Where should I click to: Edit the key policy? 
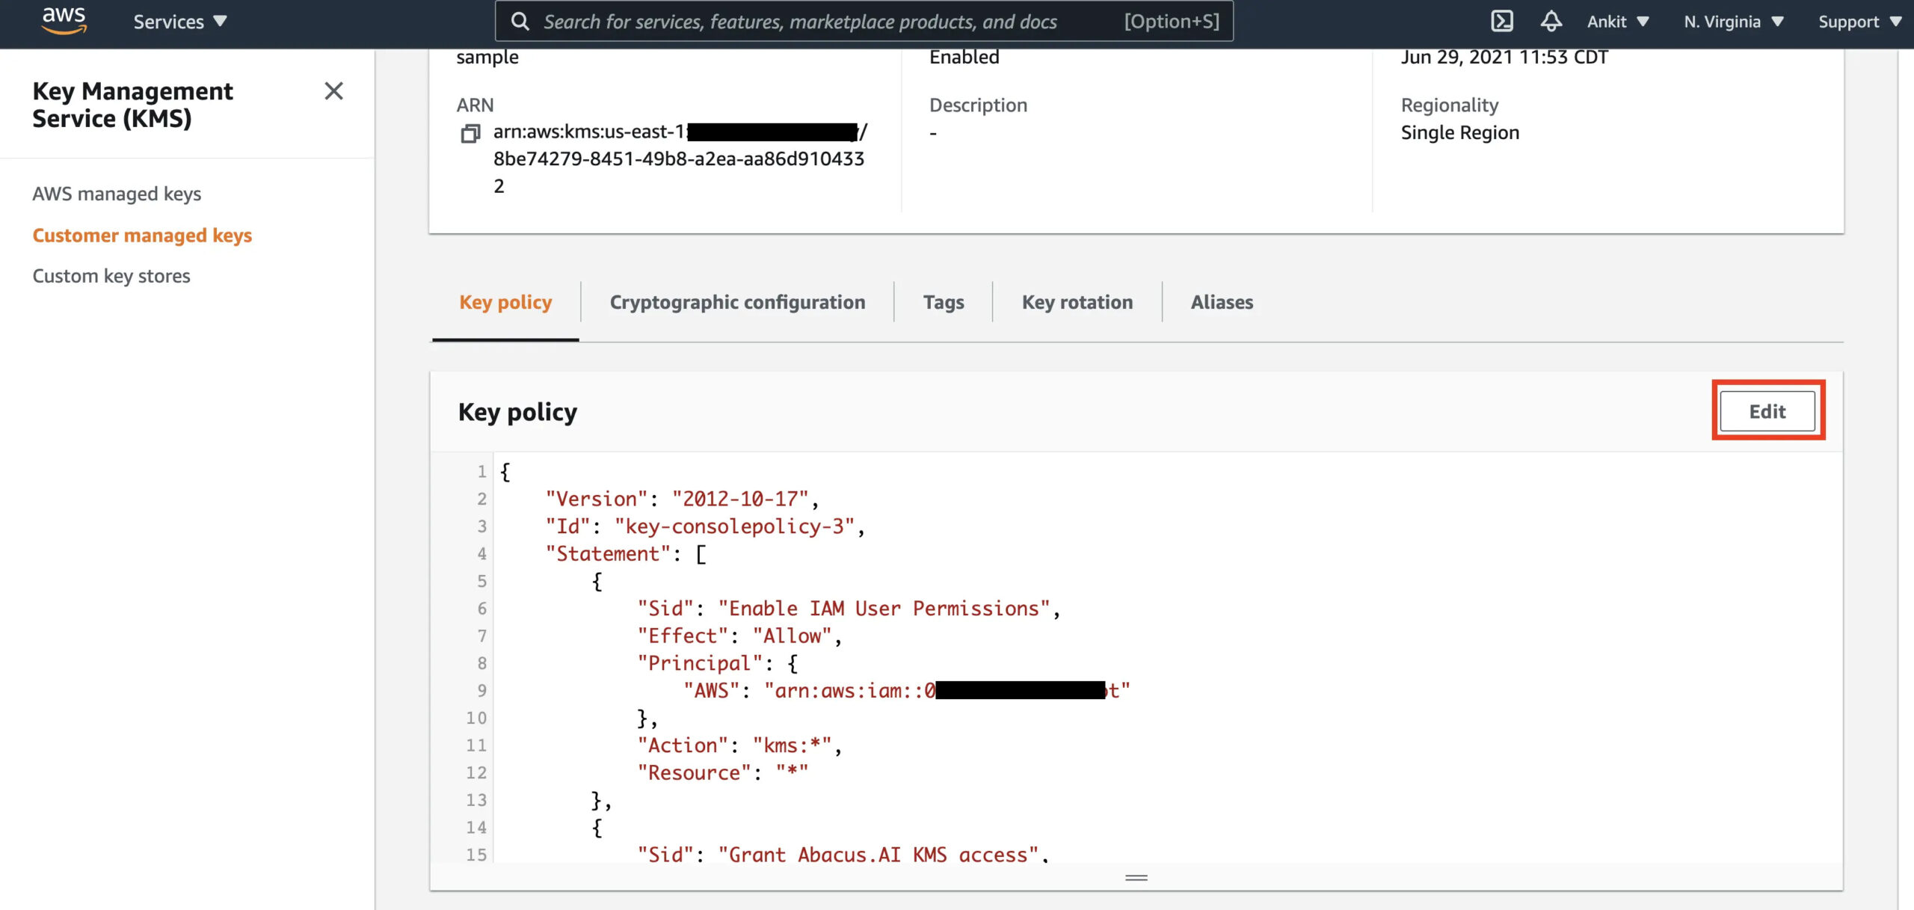tap(1767, 411)
